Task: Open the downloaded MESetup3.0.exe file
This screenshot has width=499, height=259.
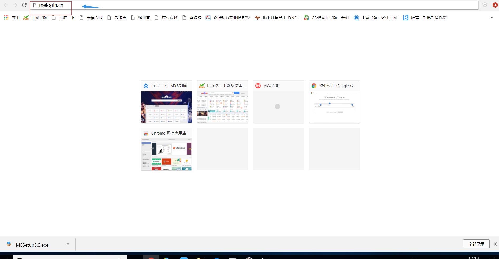Action: click(x=32, y=245)
